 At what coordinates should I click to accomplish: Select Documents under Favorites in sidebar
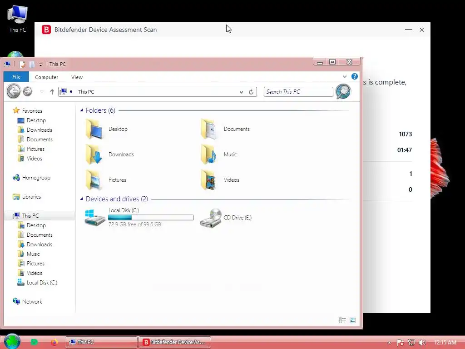(x=40, y=140)
